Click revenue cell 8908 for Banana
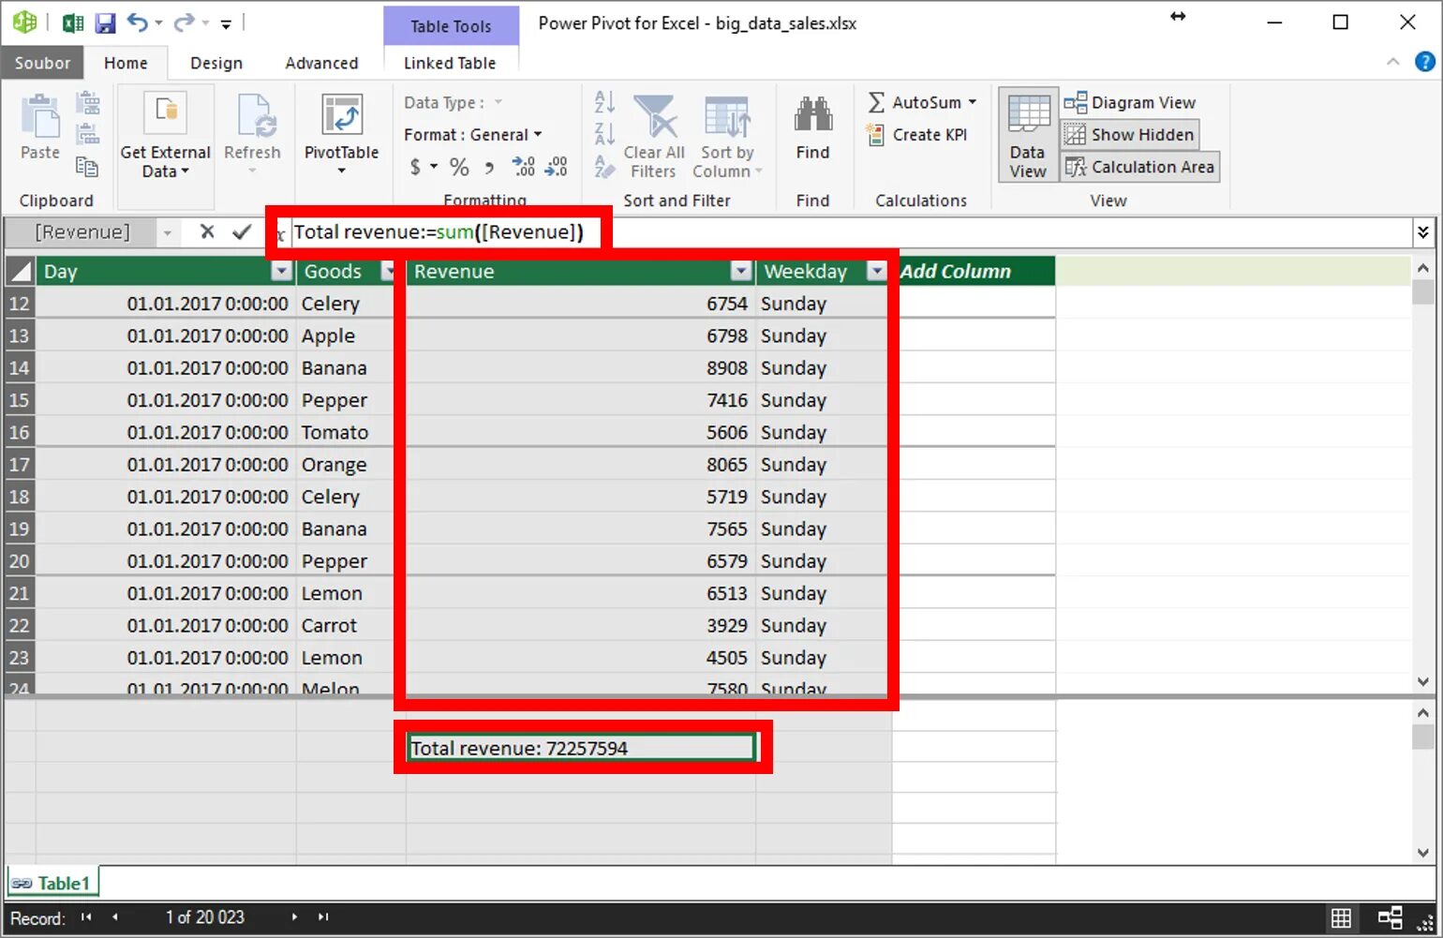The image size is (1443, 938). click(581, 368)
